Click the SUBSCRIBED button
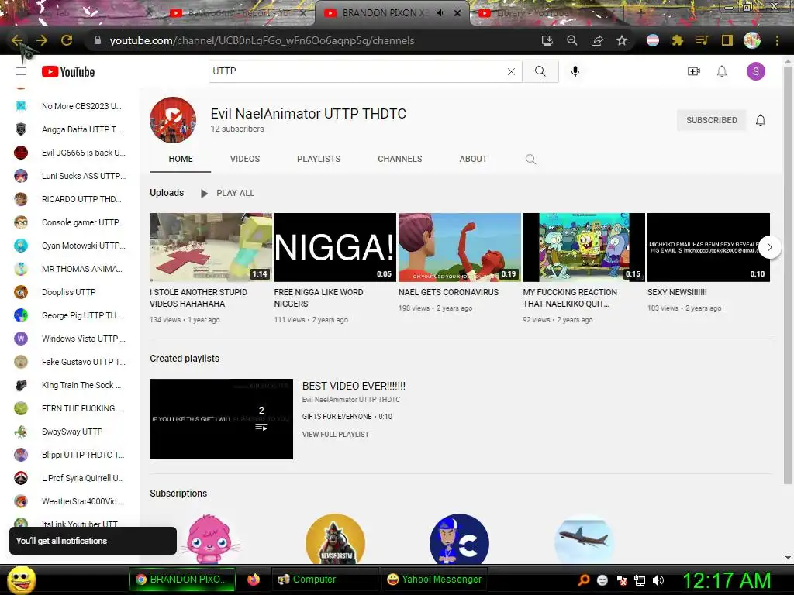Screen dimensions: 794x595 pos(712,120)
